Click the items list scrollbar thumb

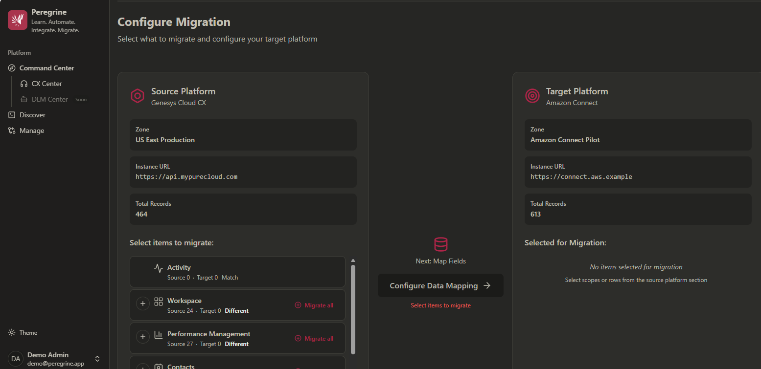[353, 309]
